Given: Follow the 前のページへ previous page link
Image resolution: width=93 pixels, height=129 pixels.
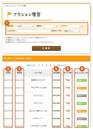Looking at the screenshot, I should tap(31, 65).
